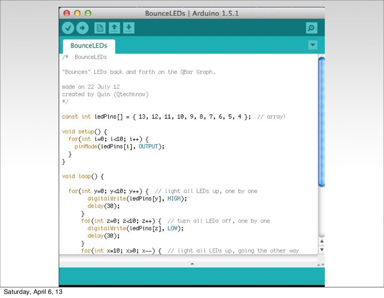Click the scrollbar down arrow

click(322, 250)
